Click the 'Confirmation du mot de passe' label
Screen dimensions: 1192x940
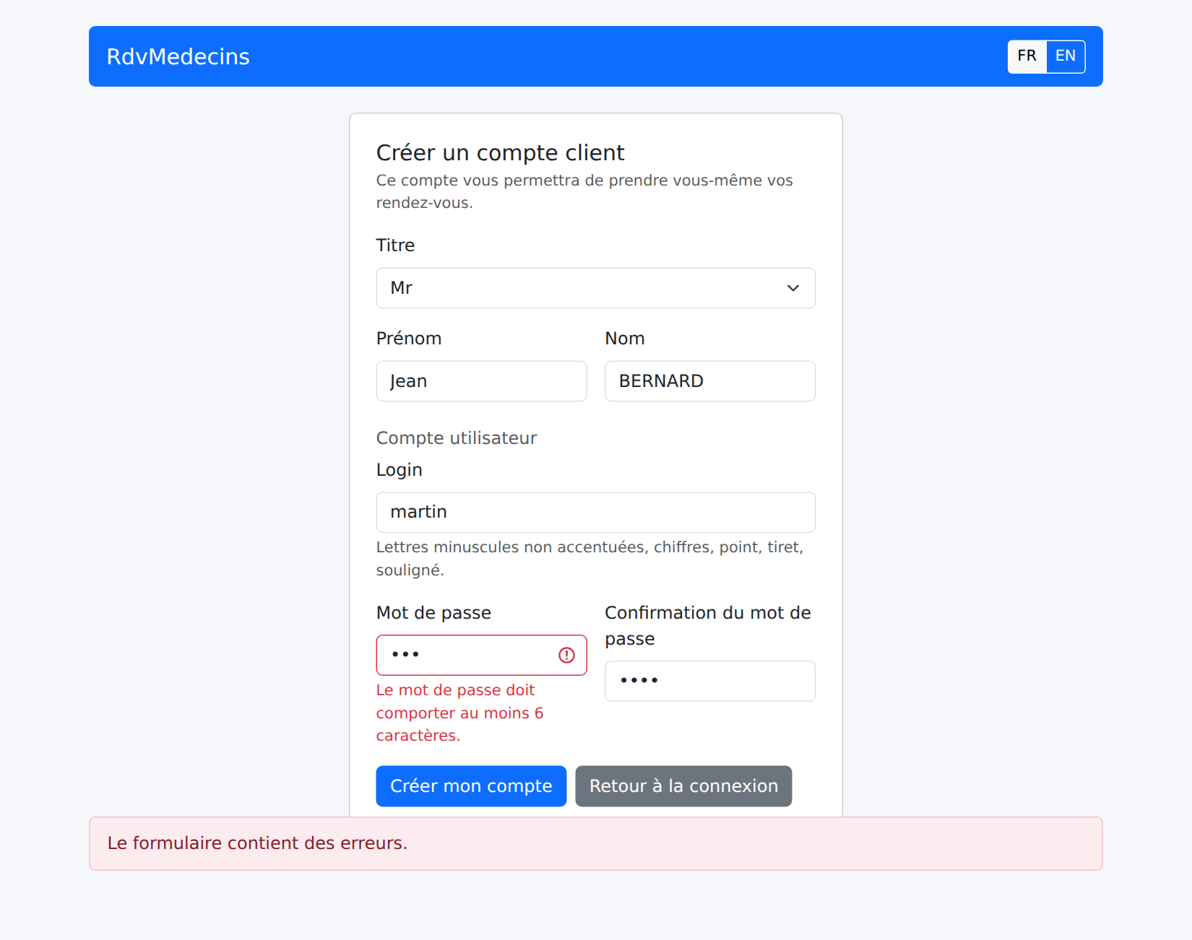pyautogui.click(x=708, y=625)
